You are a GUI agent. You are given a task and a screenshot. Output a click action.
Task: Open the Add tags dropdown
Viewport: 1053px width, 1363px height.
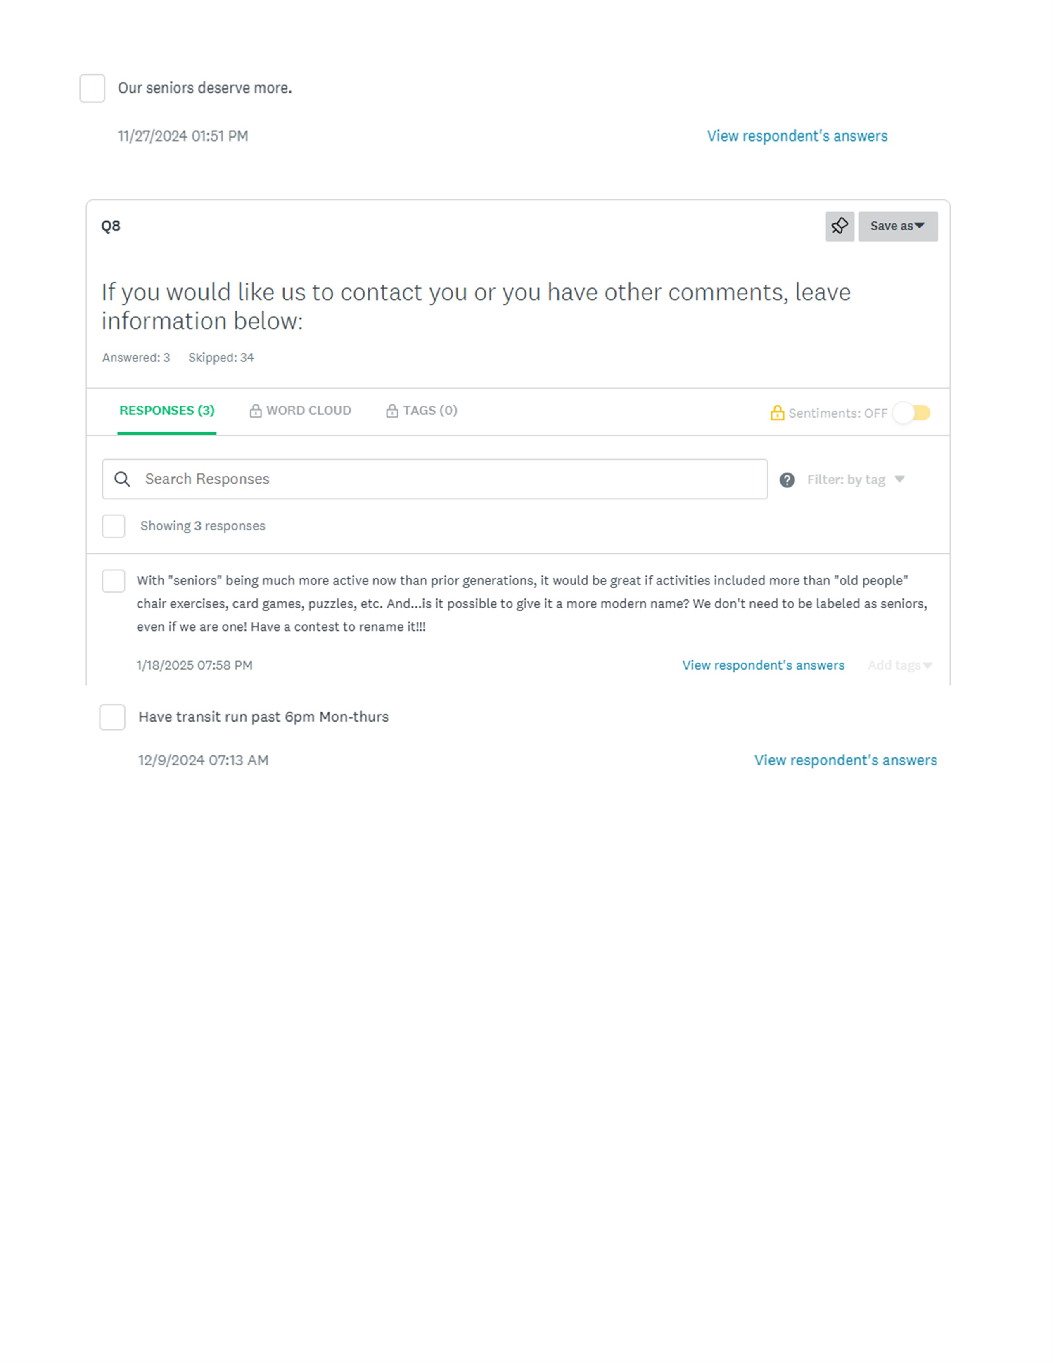[x=899, y=665]
